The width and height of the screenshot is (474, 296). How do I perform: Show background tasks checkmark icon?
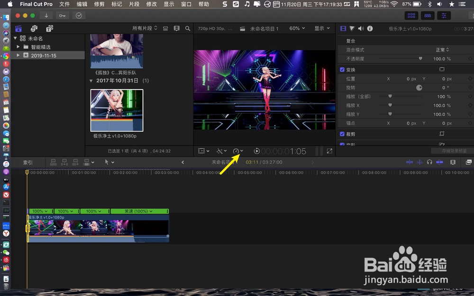tap(79, 16)
